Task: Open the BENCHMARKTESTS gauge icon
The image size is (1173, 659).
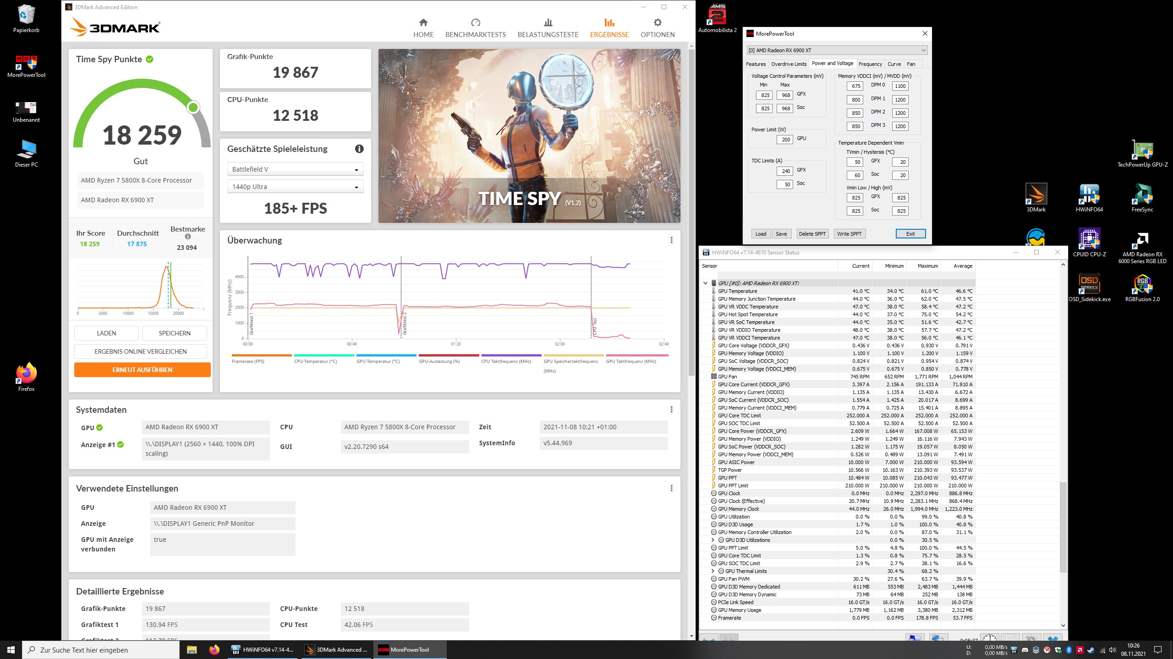Action: 475,22
